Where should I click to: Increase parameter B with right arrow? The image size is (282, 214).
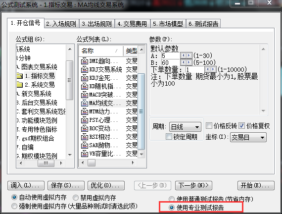188,62
